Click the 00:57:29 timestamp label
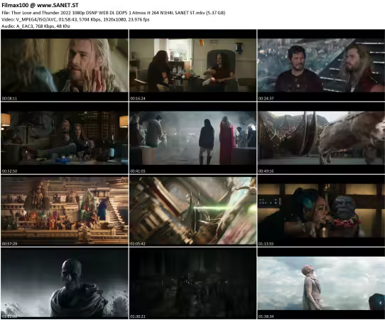The width and height of the screenshot is (385, 320). [9, 244]
